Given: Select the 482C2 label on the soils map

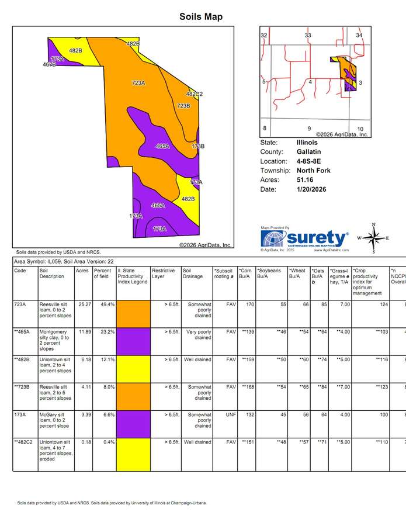Looking at the screenshot, I should point(194,94).
